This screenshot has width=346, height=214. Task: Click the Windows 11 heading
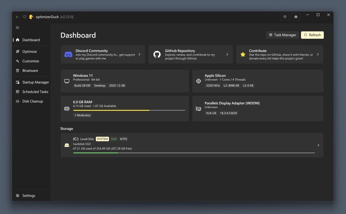83,75
